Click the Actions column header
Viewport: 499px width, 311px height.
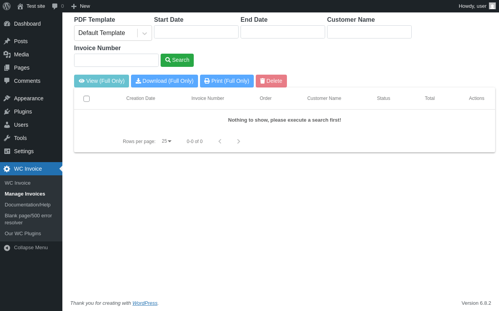tap(477, 98)
